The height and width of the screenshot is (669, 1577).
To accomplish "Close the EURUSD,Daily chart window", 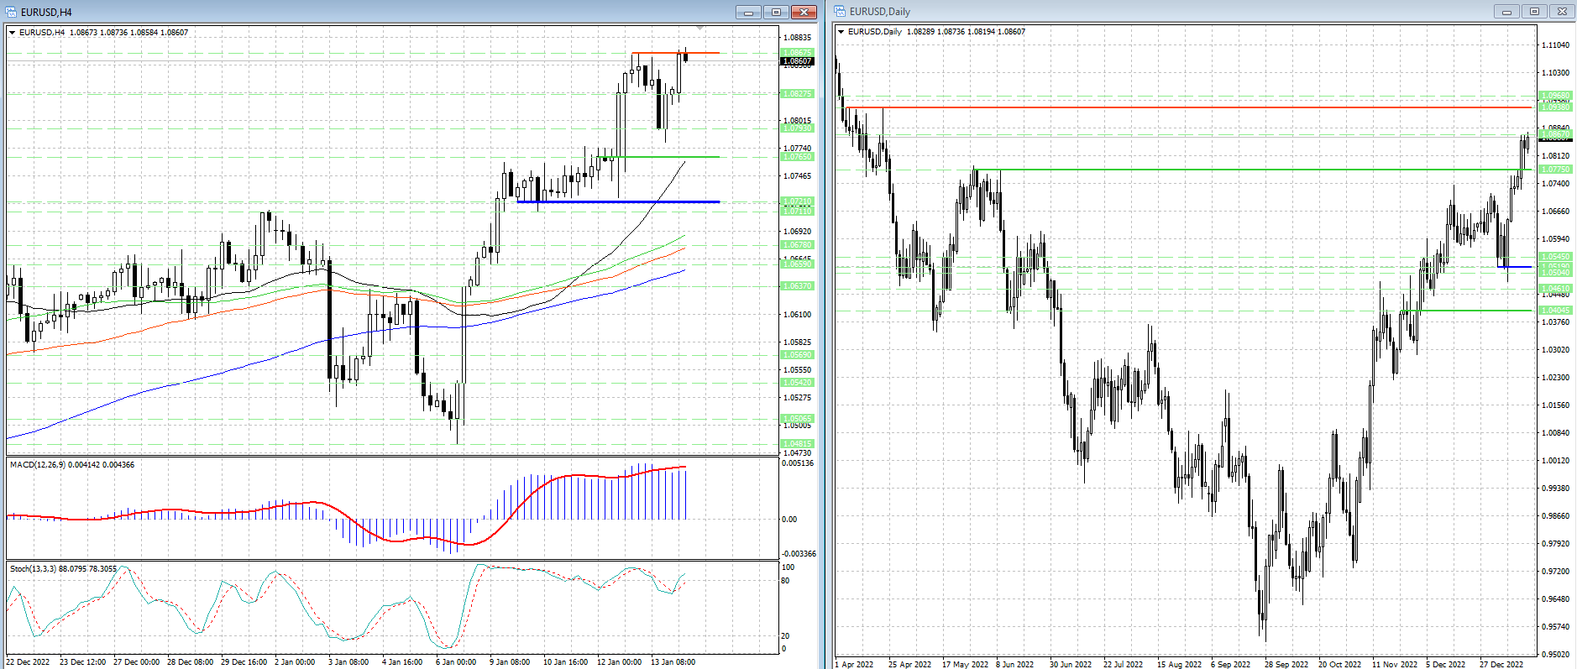I will pyautogui.click(x=1562, y=11).
